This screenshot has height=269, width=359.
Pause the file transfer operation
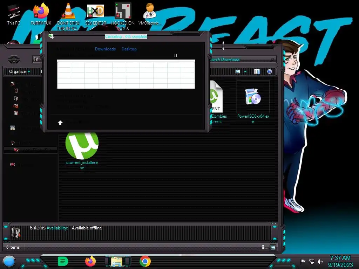[176, 55]
